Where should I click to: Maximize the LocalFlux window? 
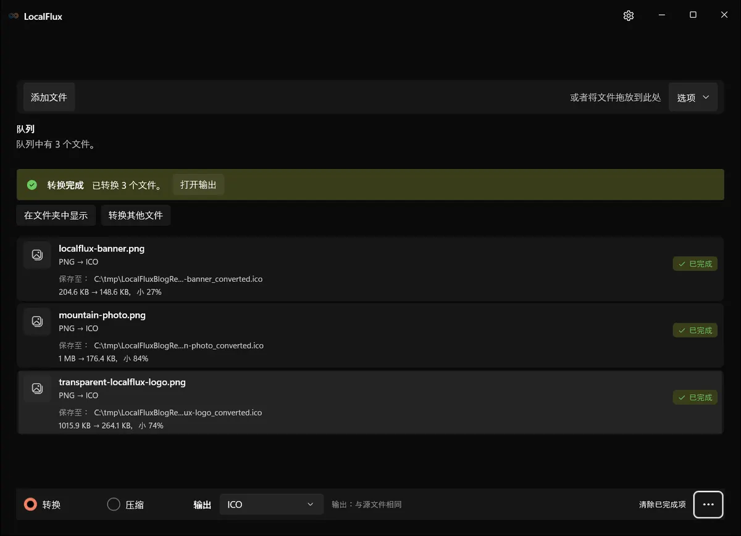(693, 15)
